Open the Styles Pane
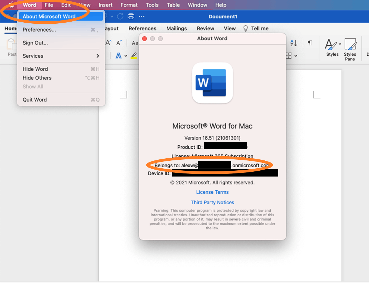 coord(350,49)
